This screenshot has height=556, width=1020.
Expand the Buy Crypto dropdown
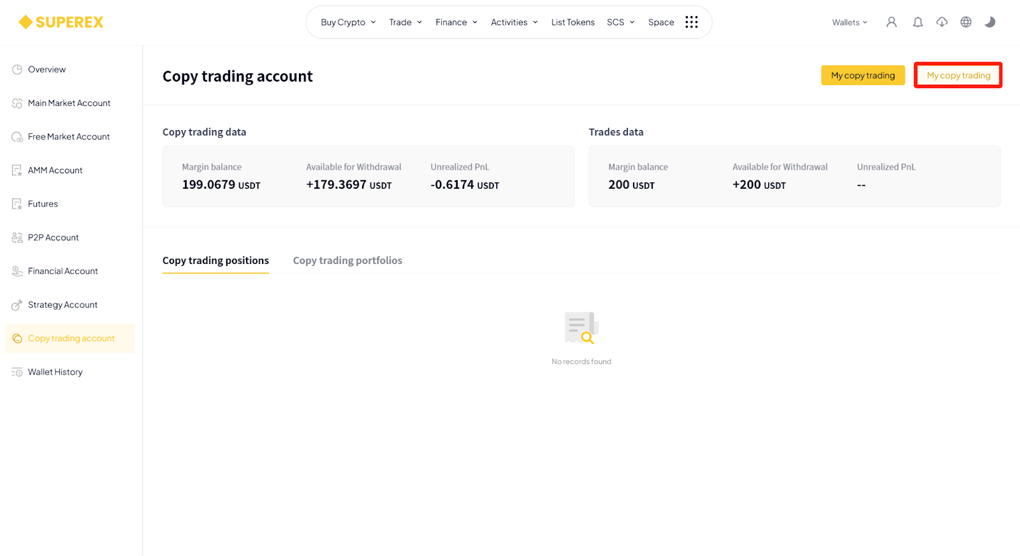pos(348,22)
